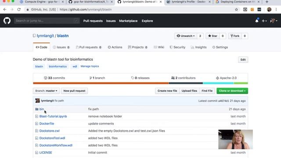Open the Clone or download dropdown
281x158 pixels.
click(232, 91)
